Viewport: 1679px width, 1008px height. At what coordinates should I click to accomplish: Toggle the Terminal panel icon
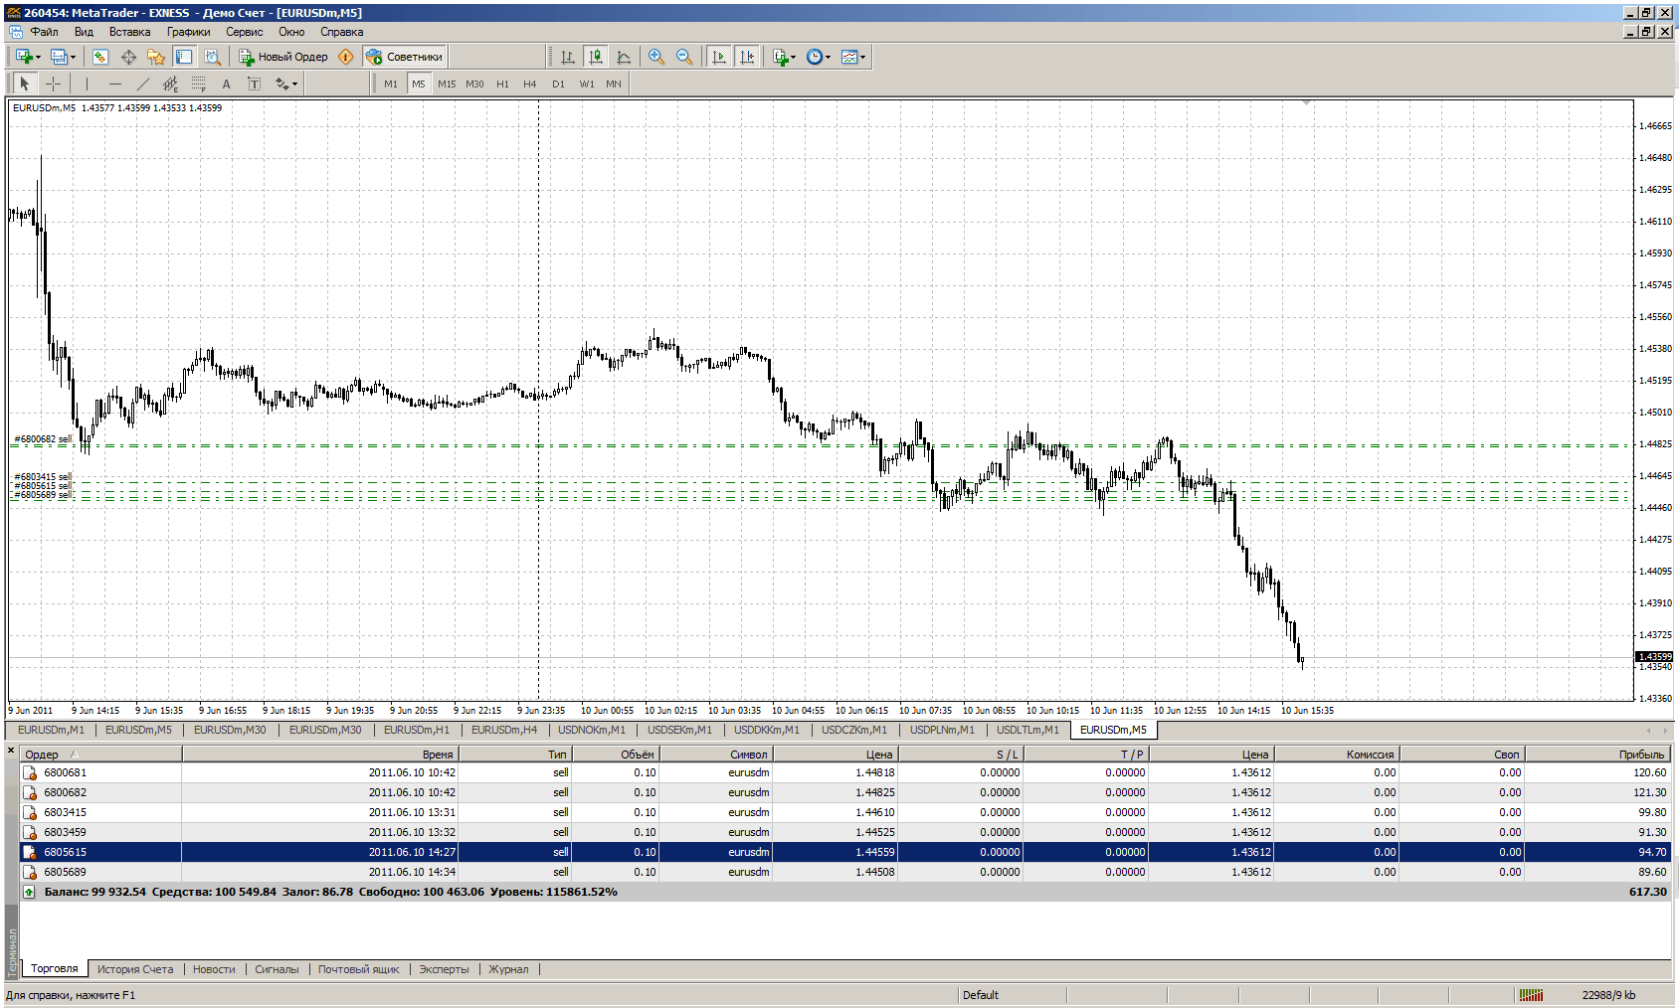coord(184,57)
